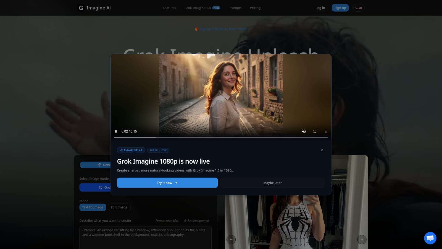The image size is (442, 249).
Task: Open Grok Imagine 1.5 nav link
Action: coord(202,8)
